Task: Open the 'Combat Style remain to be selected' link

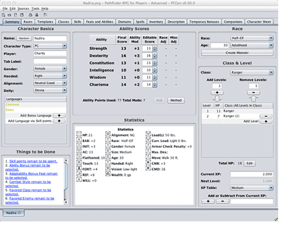Action: (28, 184)
